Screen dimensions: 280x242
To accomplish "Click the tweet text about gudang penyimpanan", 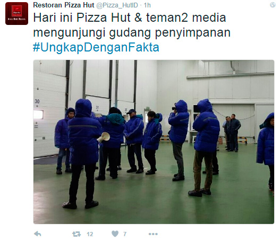I will click(x=132, y=25).
